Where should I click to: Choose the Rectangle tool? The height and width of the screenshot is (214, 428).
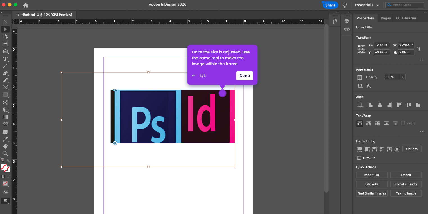(5, 95)
